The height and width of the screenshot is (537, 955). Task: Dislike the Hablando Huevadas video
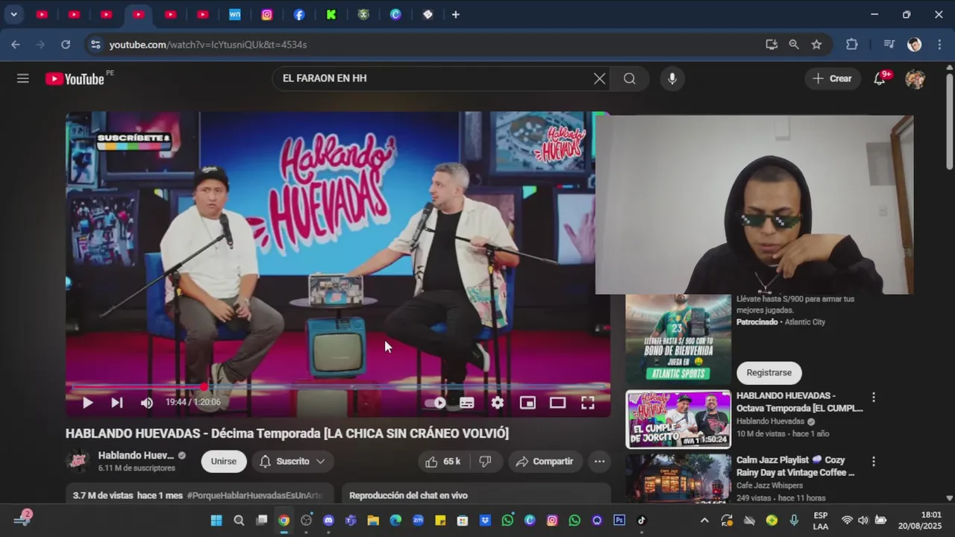[x=486, y=462]
